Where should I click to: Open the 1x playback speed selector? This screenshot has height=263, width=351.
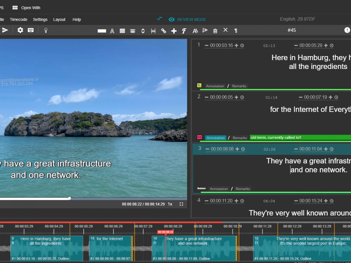pyautogui.click(x=170, y=204)
